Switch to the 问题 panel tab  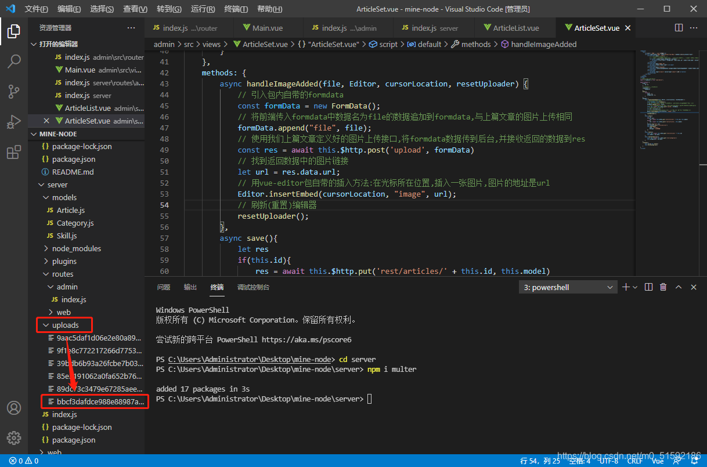coord(164,287)
